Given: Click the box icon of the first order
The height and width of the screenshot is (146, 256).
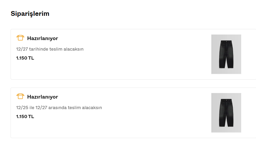Looking at the screenshot, I should pos(20,38).
